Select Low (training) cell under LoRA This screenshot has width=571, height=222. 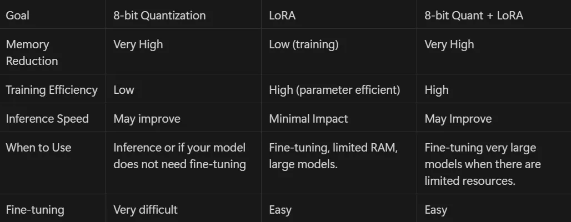click(304, 44)
